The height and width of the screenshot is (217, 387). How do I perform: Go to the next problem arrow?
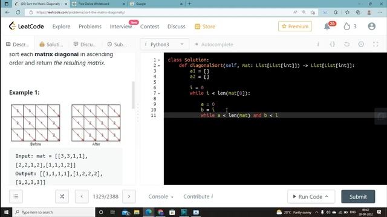[129, 197]
